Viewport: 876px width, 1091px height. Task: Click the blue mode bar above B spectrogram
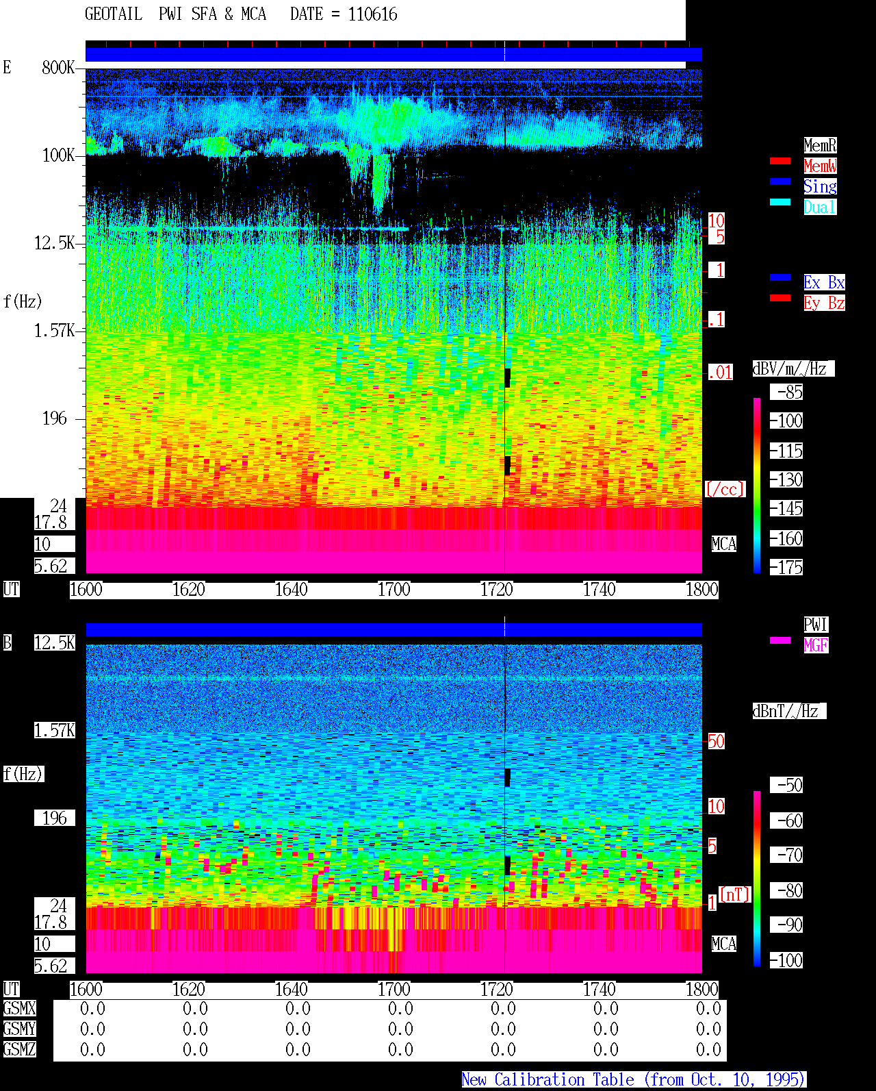pyautogui.click(x=394, y=629)
